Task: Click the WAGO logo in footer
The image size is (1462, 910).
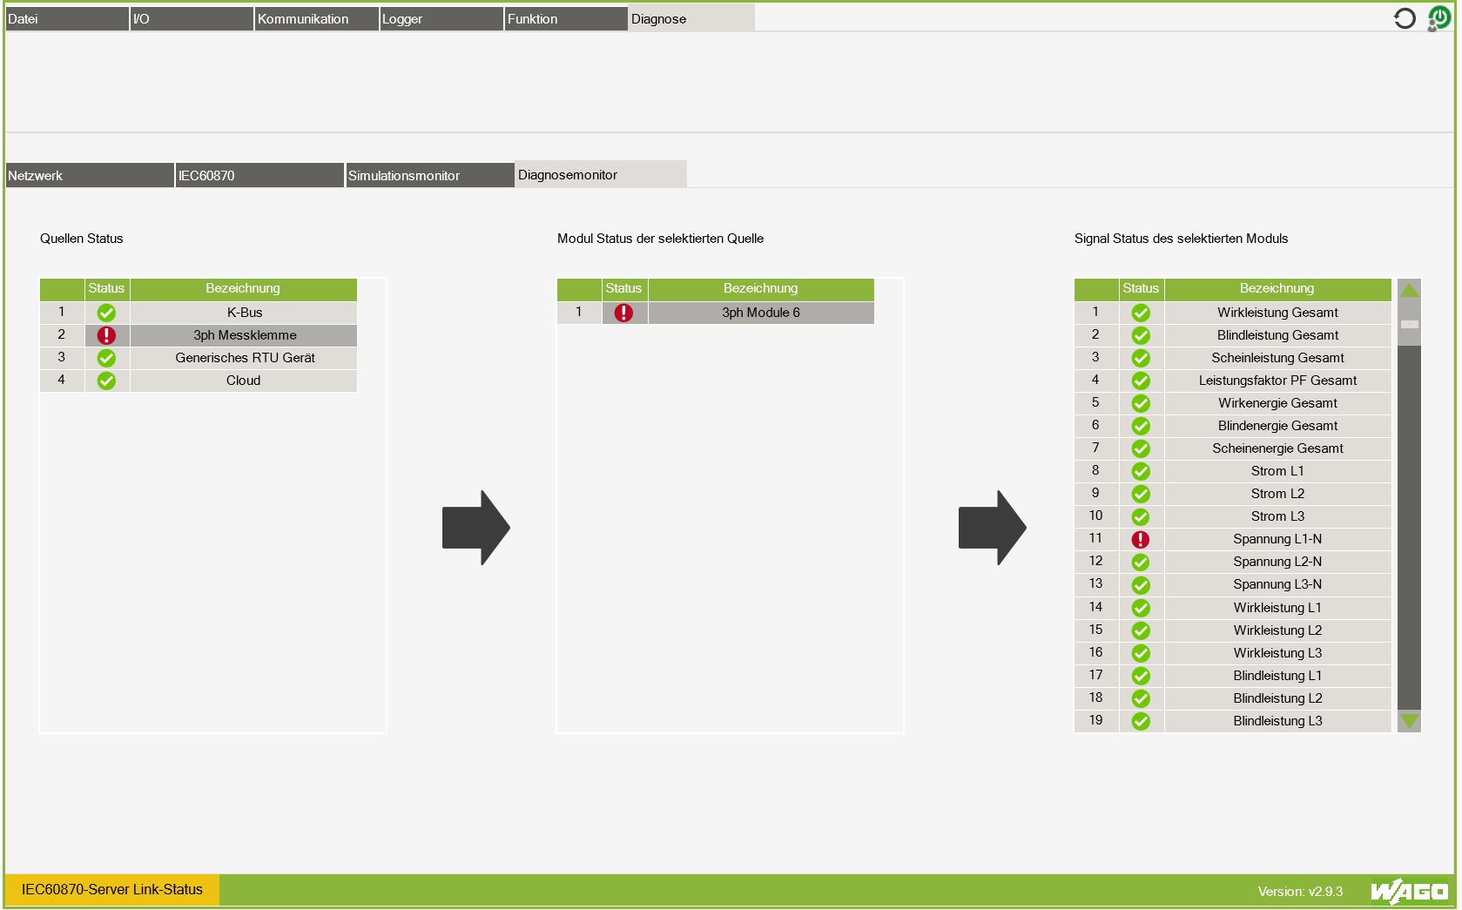Action: tap(1409, 891)
